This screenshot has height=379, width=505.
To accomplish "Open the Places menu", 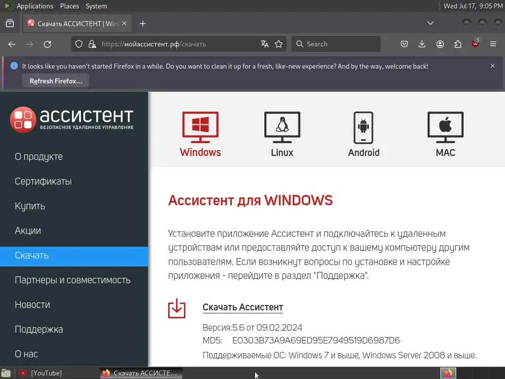I will tap(69, 6).
